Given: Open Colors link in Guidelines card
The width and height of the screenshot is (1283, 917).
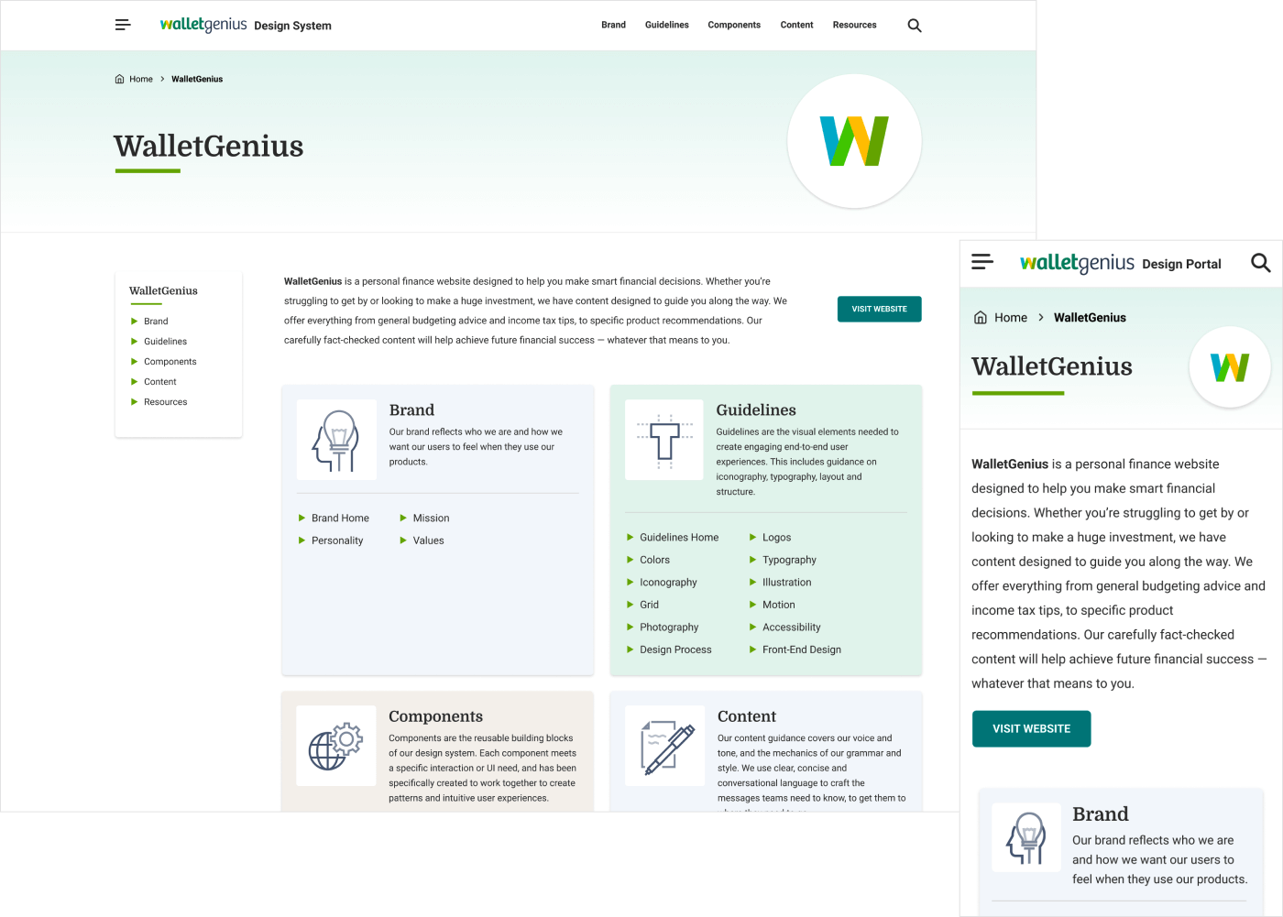Looking at the screenshot, I should pyautogui.click(x=654, y=560).
